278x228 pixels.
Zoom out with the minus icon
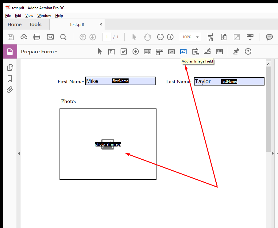pos(160,37)
